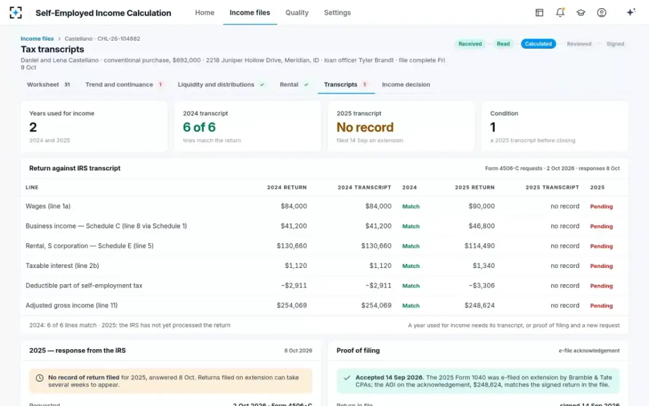Click the clock icon in IRS response notice

(x=39, y=378)
